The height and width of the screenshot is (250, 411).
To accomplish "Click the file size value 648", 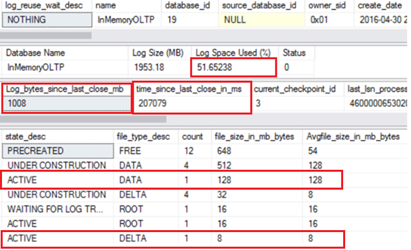I will [x=224, y=151].
